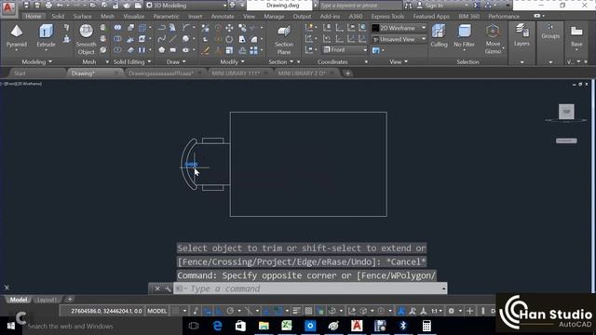This screenshot has width=596, height=335.
Task: Open Microsoft Edge from taskbar
Action: [x=217, y=326]
